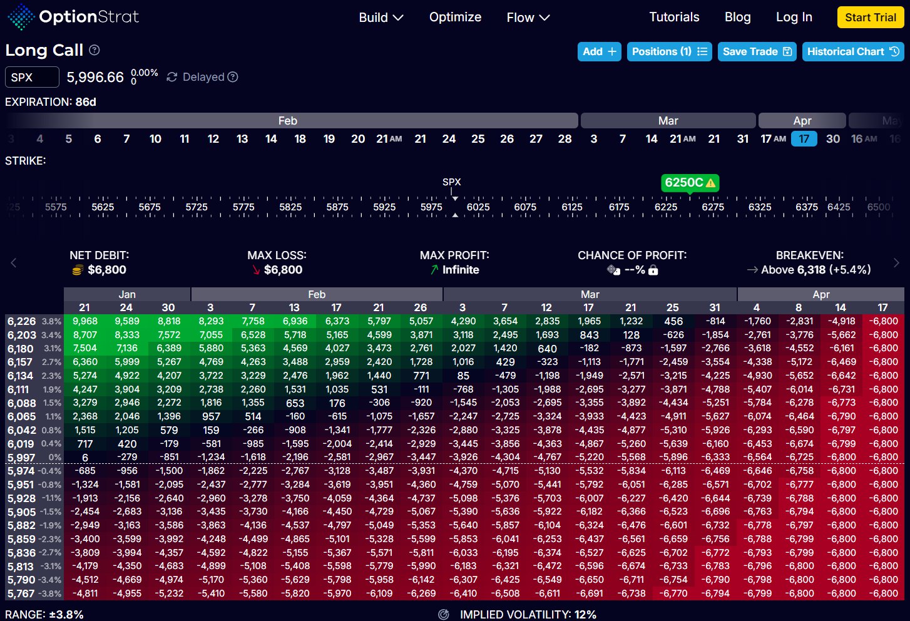Open the Optimize page
The height and width of the screenshot is (621, 910).
click(x=455, y=18)
